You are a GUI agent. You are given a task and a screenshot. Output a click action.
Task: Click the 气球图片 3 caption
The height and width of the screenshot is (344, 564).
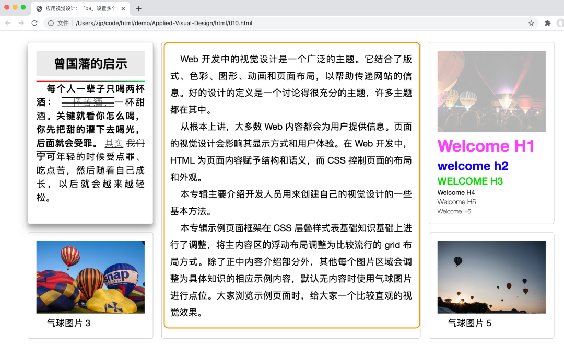pos(68,323)
